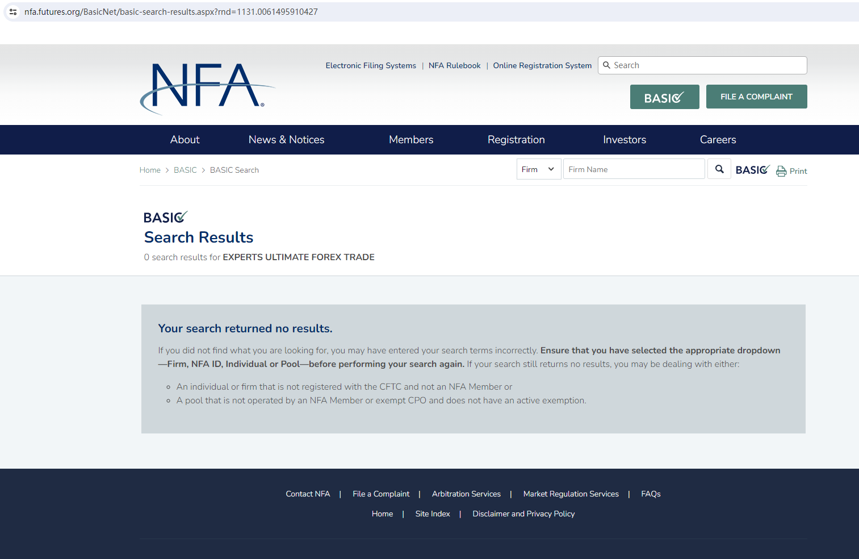
Task: Open the Members menu
Action: coord(411,140)
